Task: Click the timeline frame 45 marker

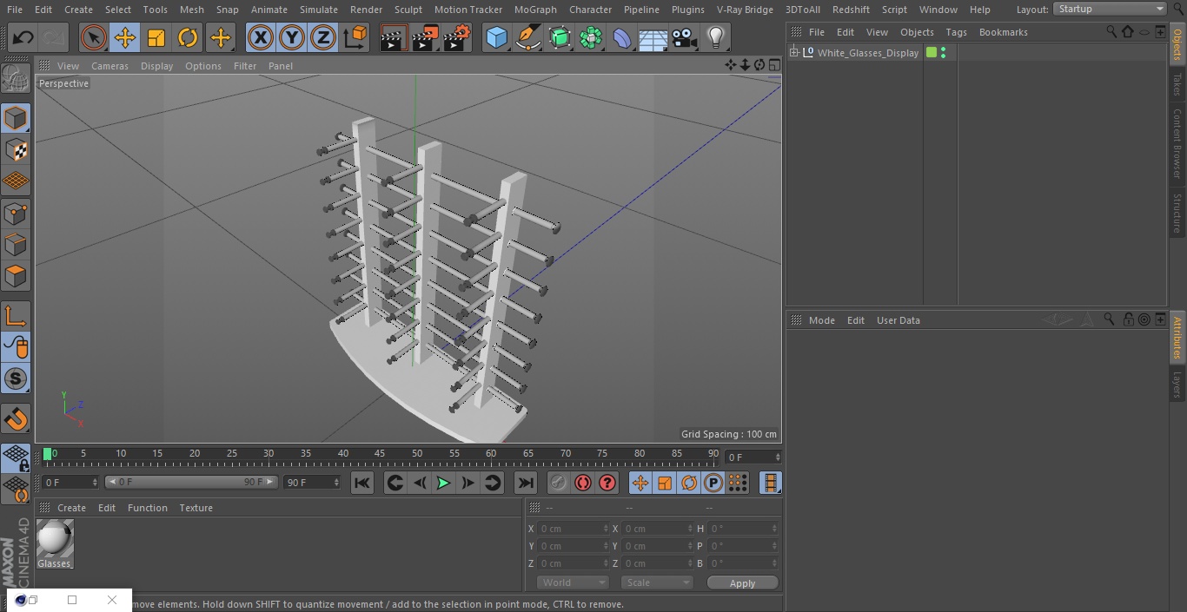Action: (380, 454)
